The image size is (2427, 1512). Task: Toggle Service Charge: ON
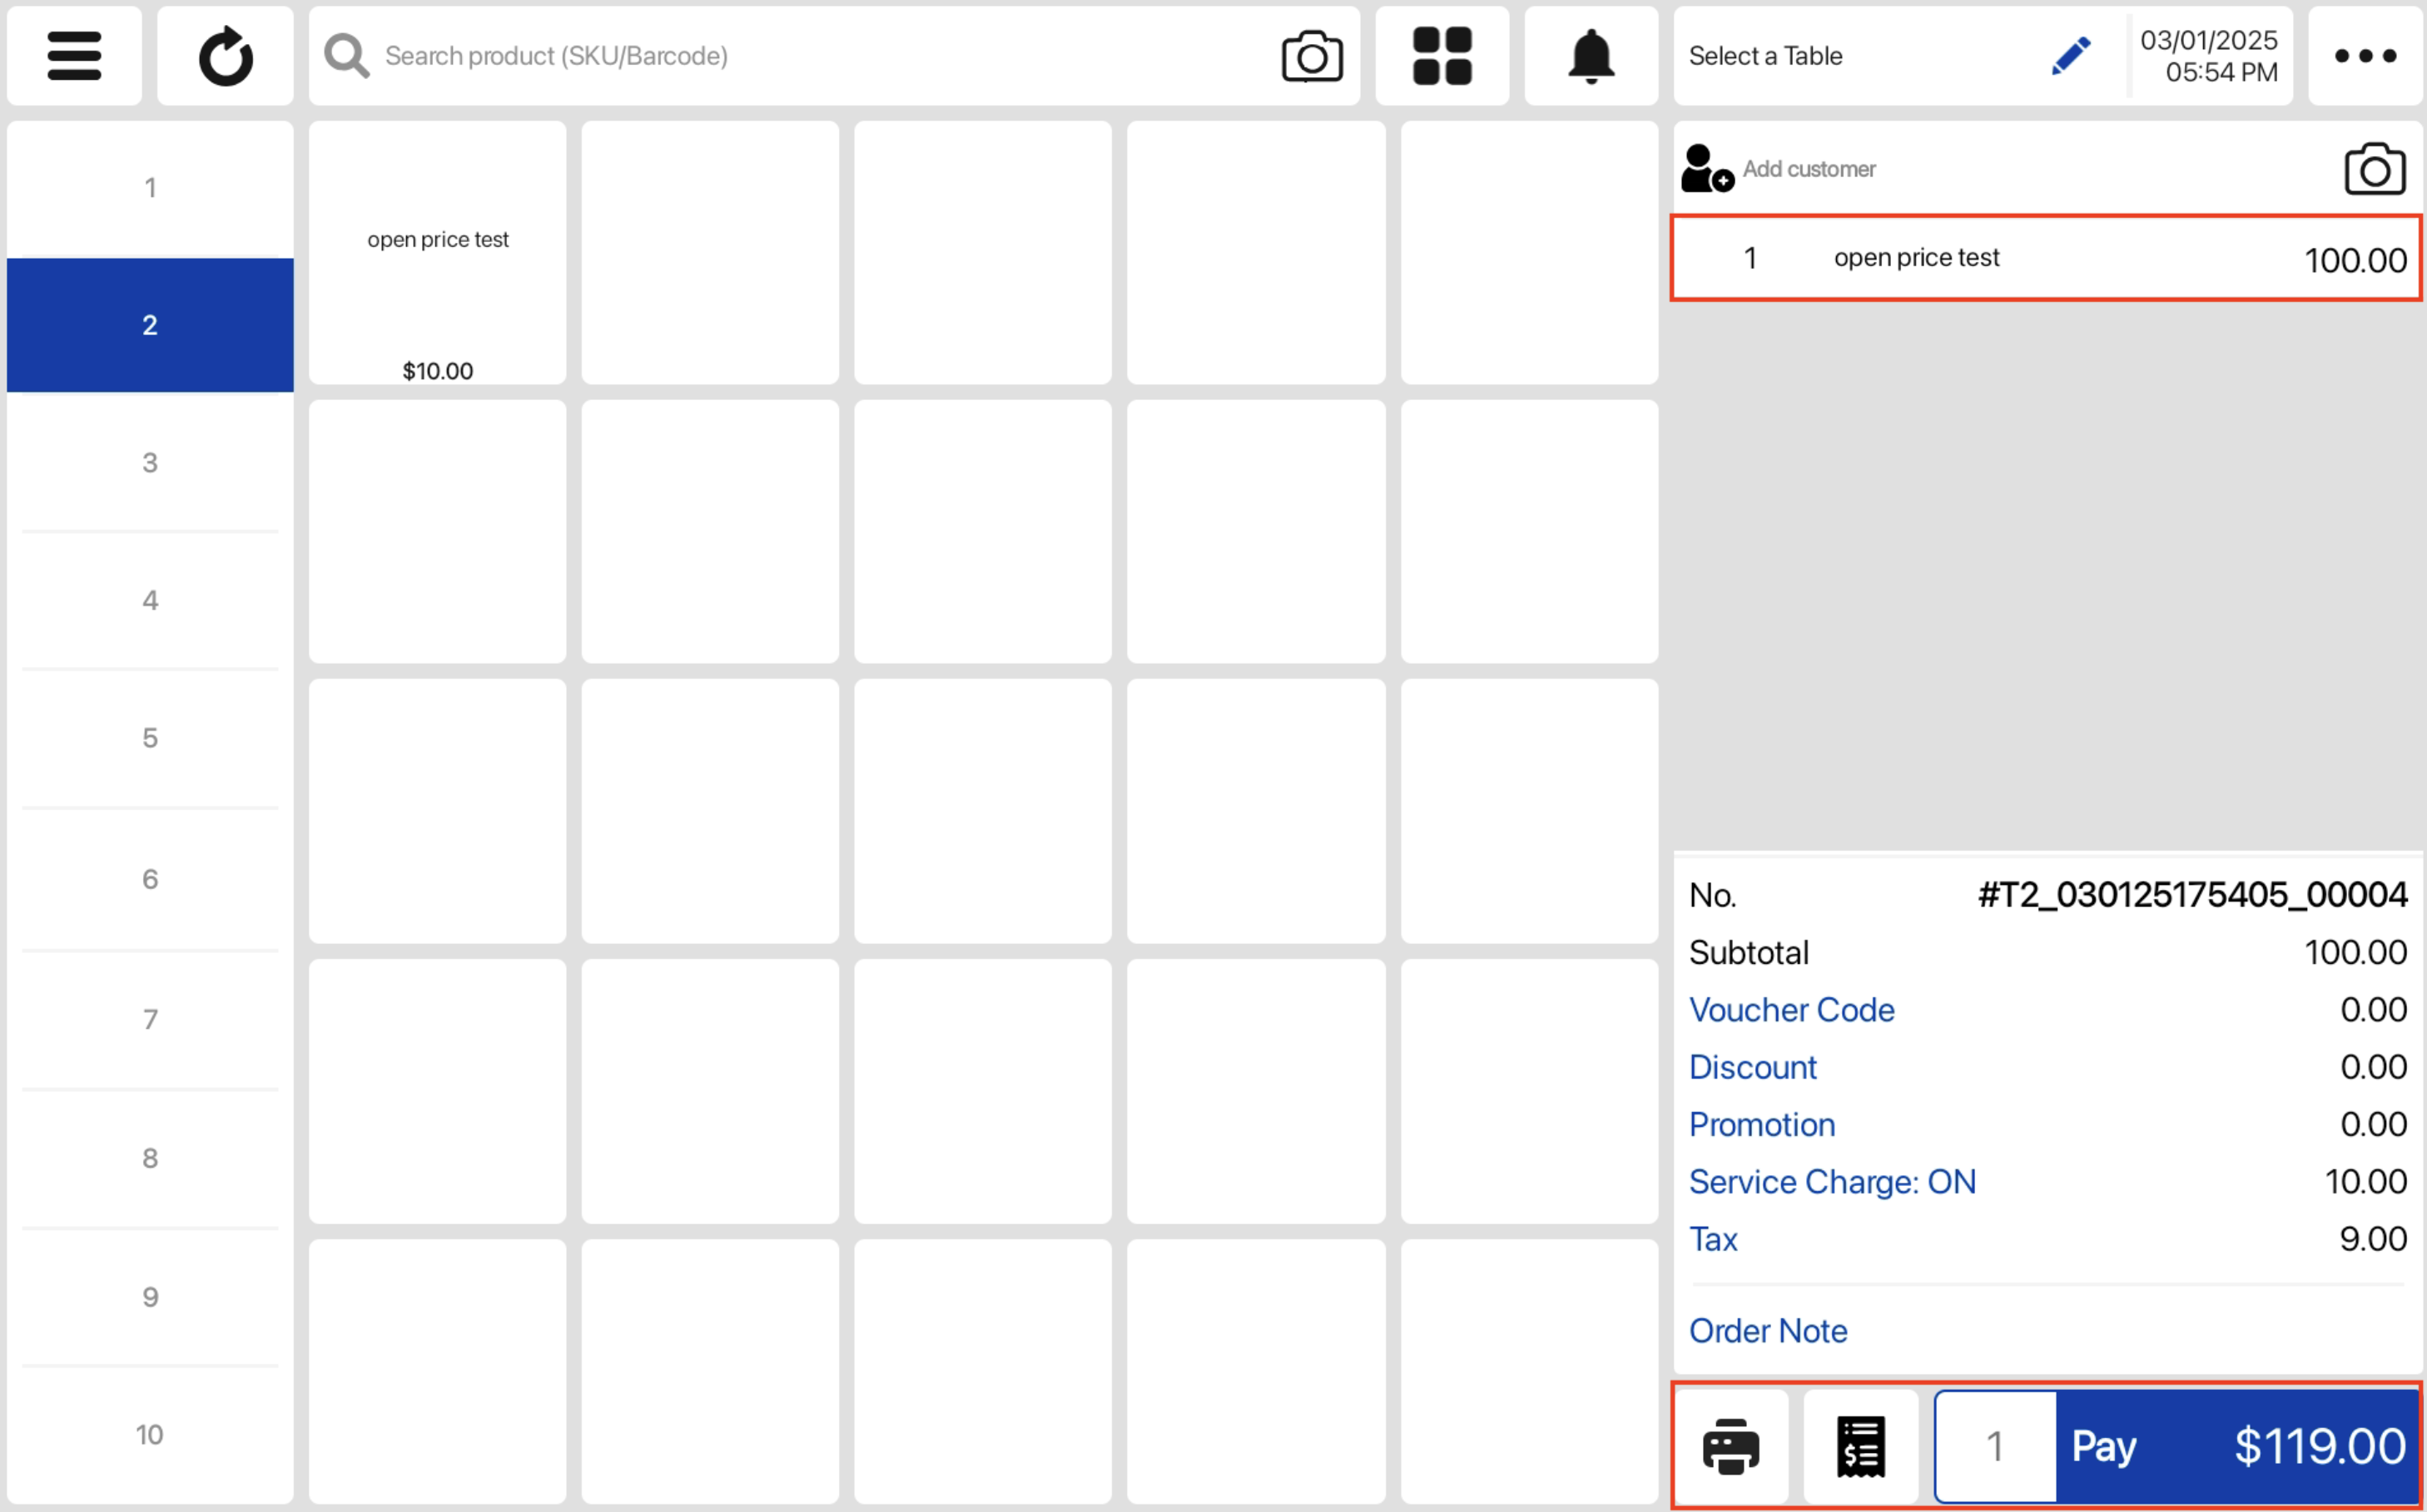[1832, 1182]
